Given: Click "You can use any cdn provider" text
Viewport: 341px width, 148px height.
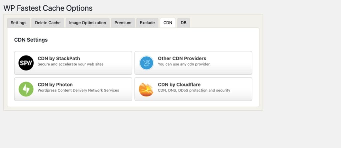Looking at the screenshot, I should (184, 64).
